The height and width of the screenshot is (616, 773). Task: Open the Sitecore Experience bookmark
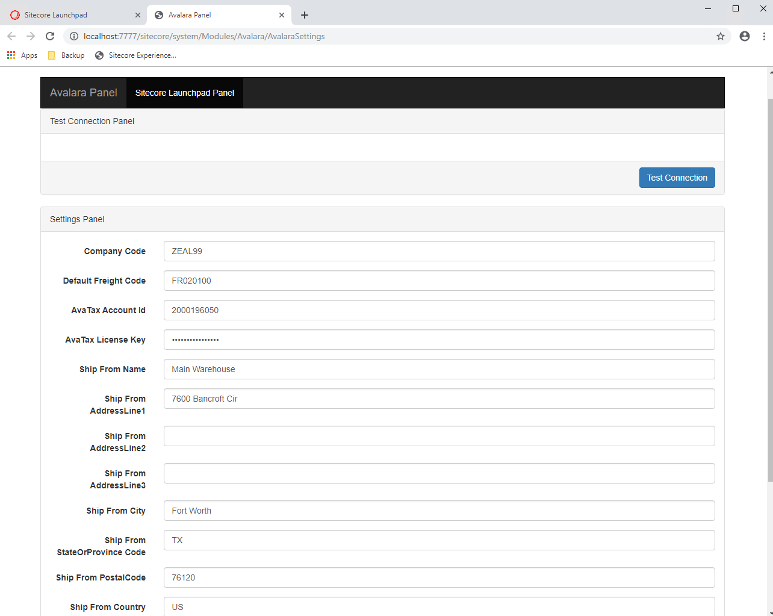pyautogui.click(x=135, y=55)
